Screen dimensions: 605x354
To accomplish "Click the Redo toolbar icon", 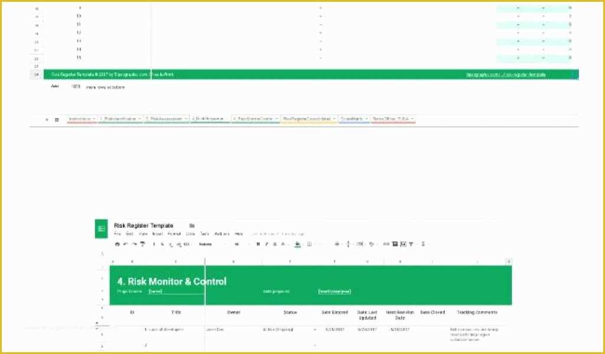I will pos(134,244).
